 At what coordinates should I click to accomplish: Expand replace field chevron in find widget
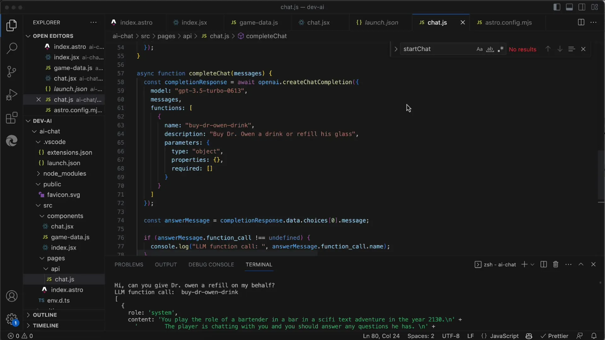(396, 49)
